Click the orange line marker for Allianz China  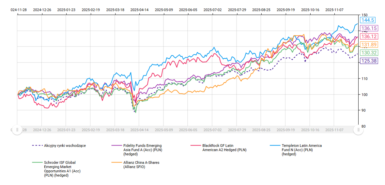[116, 162]
